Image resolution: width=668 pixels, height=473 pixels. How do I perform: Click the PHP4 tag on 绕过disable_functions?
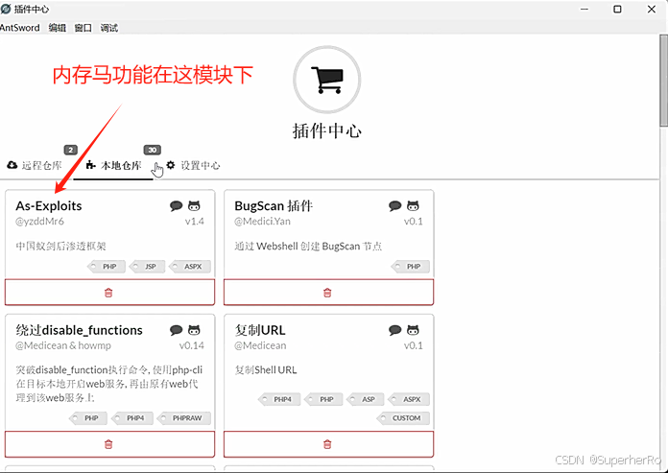click(132, 418)
